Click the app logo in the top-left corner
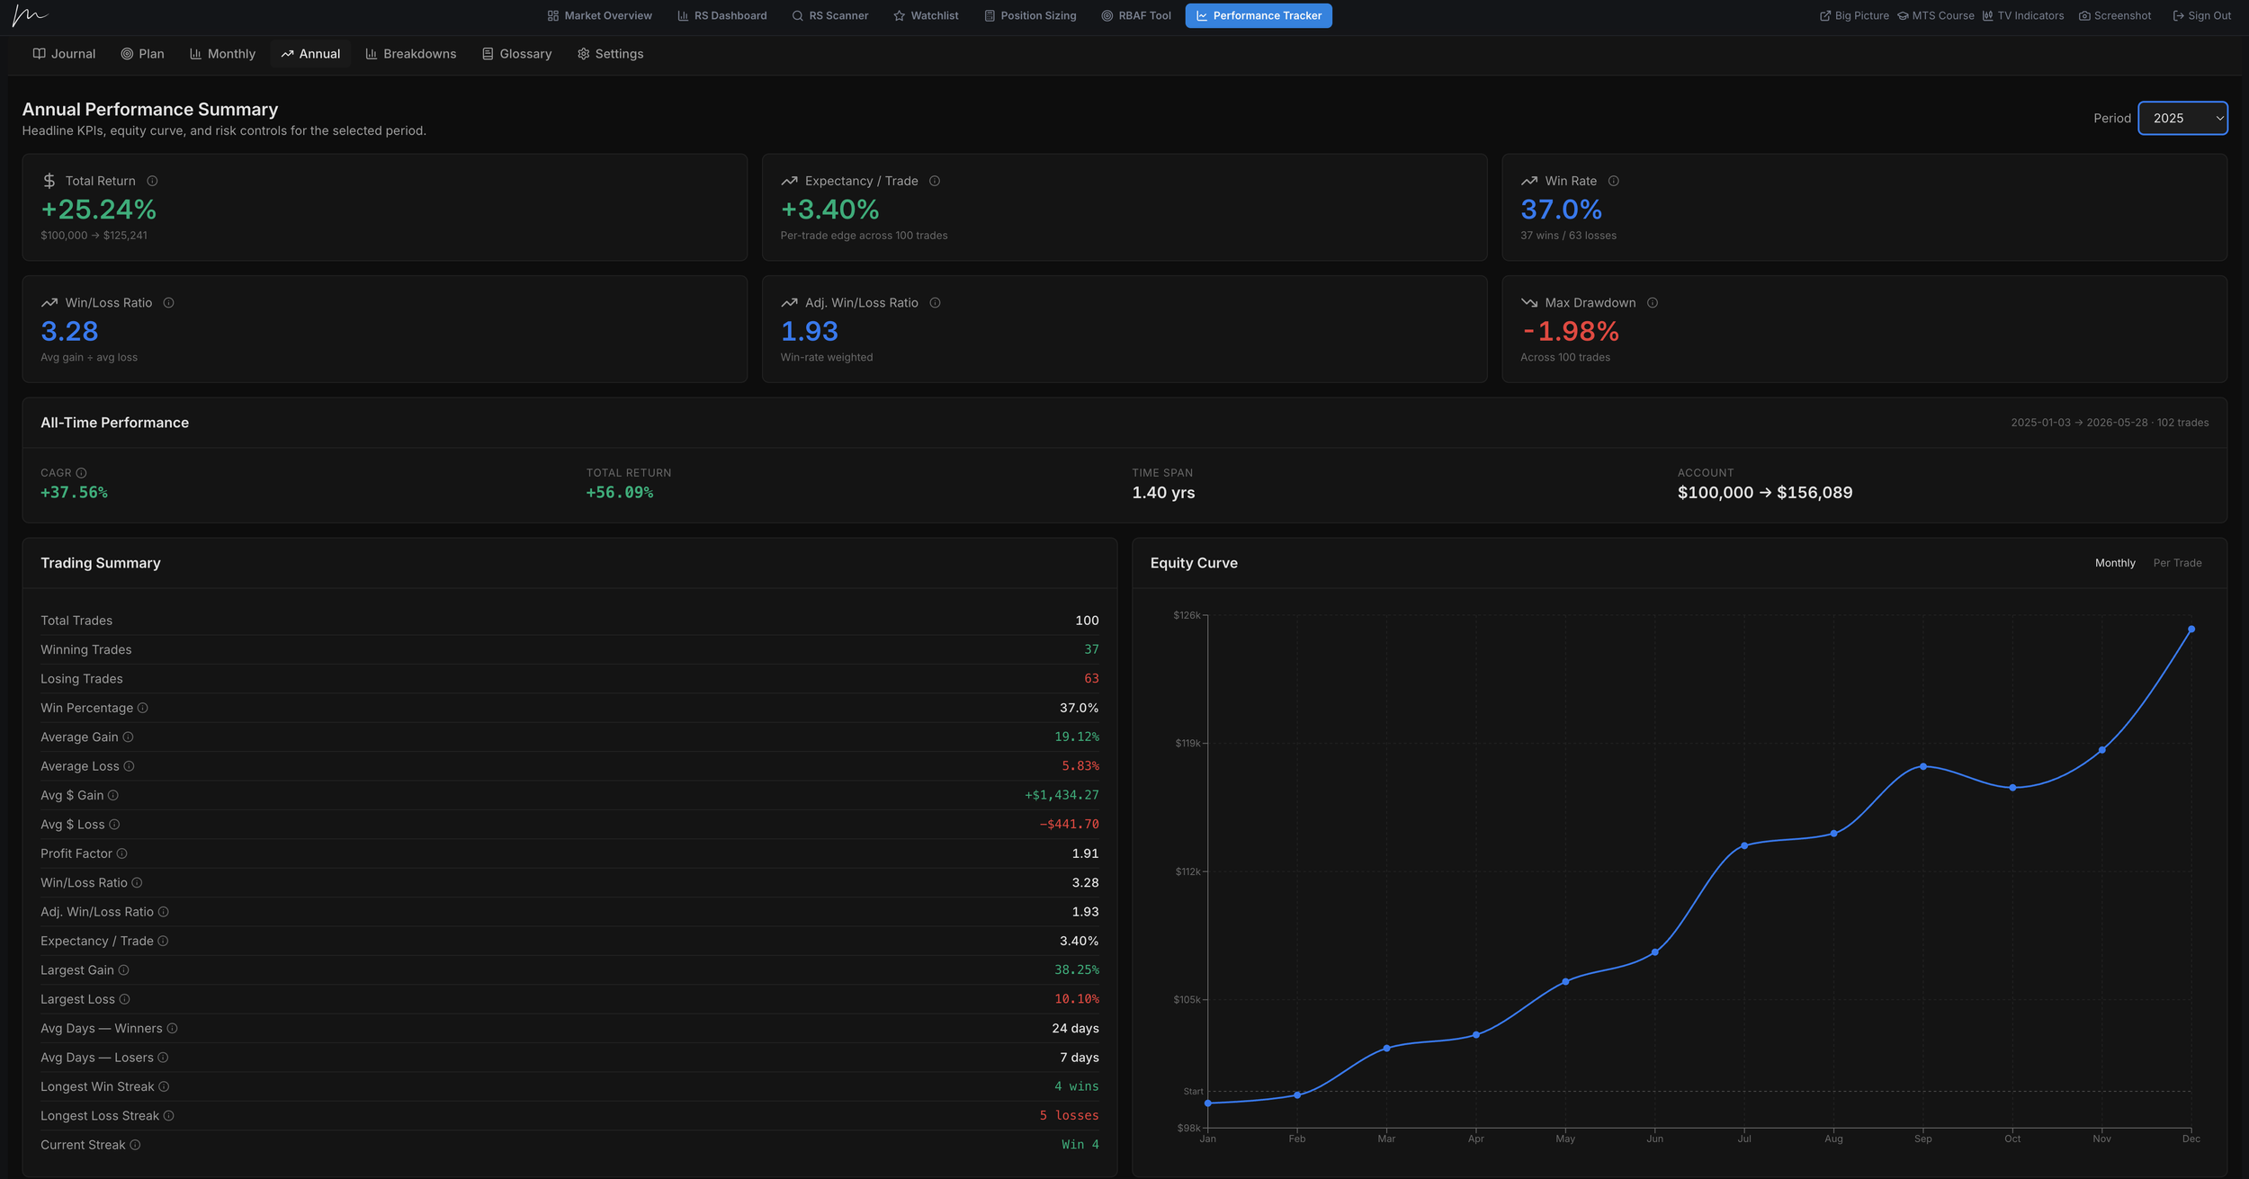This screenshot has width=2249, height=1179. (30, 15)
